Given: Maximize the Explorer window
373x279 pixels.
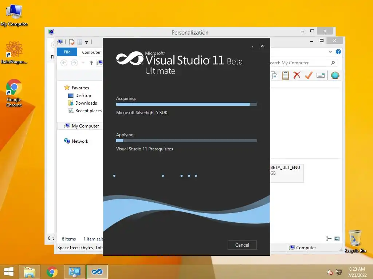Looking at the screenshot, I should (x=322, y=41).
